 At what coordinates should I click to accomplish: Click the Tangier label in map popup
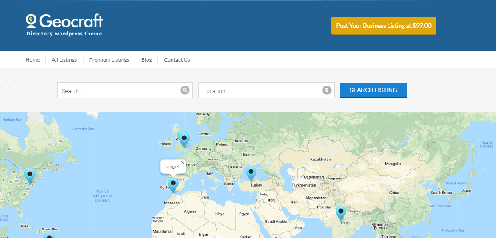[x=172, y=166]
